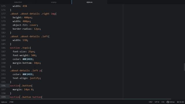Click the img selector on line 177
185x104 pixels.
click(x=53, y=14)
